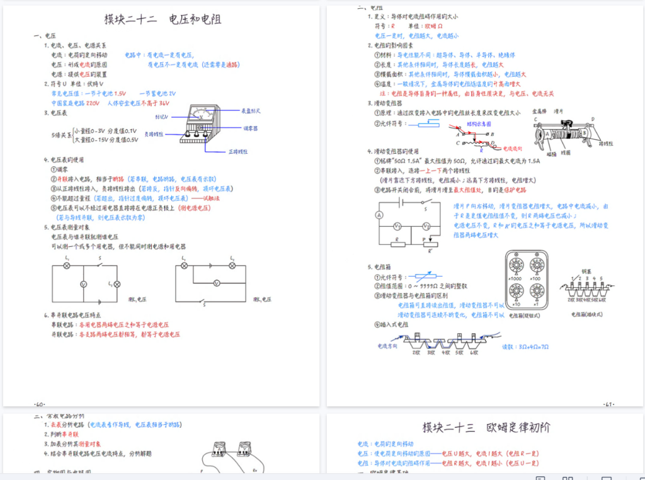Select the heading 2. 电阻的影响因素
Screen dimensions: 645x480
[x=391, y=45]
